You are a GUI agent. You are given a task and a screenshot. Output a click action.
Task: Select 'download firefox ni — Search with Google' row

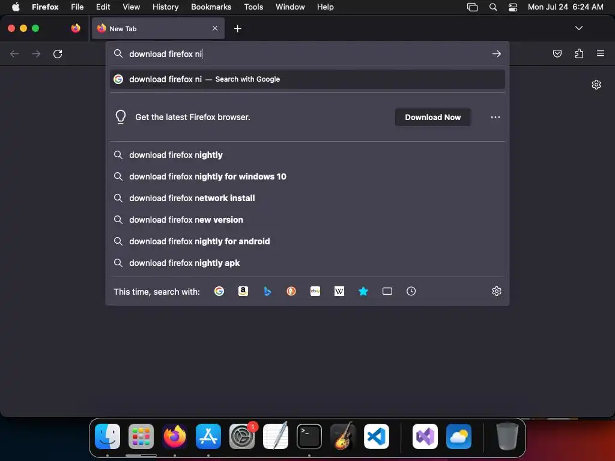pyautogui.click(x=307, y=79)
